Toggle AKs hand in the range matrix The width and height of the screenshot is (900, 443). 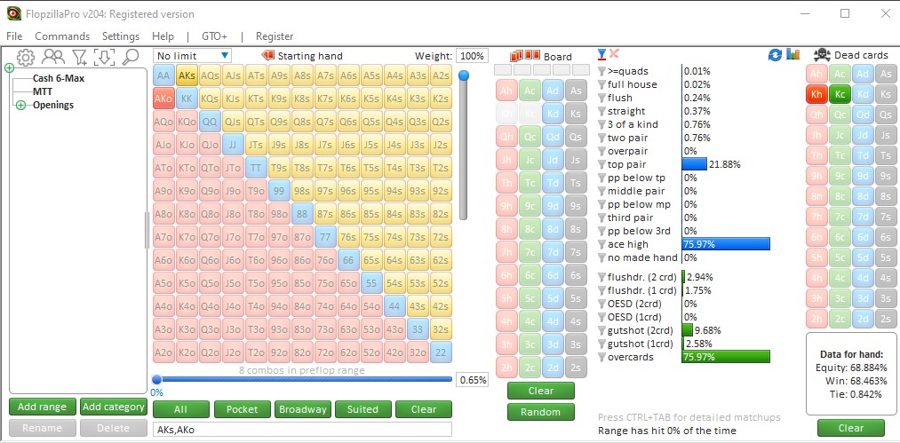click(187, 75)
